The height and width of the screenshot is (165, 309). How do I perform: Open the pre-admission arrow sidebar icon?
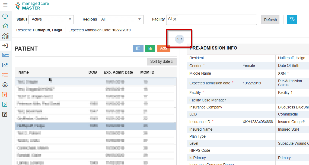point(5,45)
